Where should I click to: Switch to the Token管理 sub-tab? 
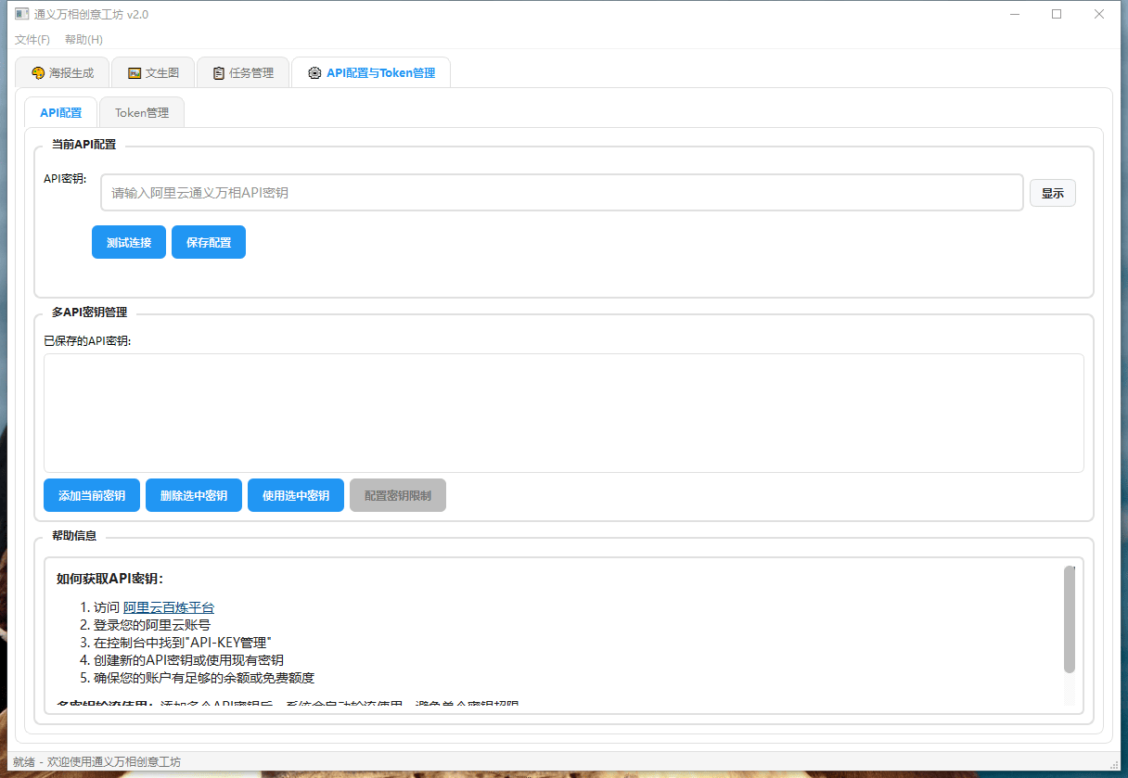pos(142,113)
